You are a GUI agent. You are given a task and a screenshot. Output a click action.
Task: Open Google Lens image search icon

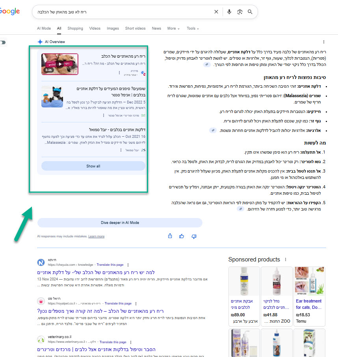240,12
